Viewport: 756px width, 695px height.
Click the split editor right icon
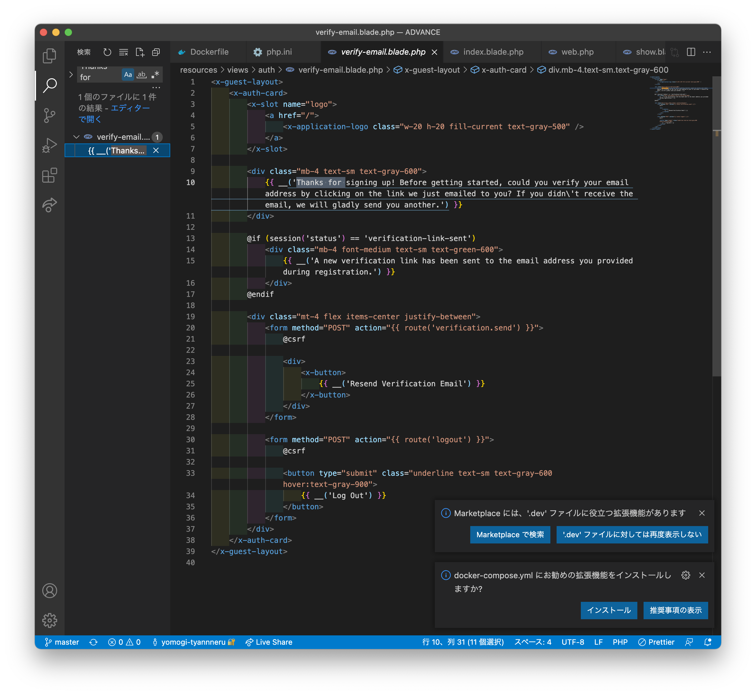691,52
